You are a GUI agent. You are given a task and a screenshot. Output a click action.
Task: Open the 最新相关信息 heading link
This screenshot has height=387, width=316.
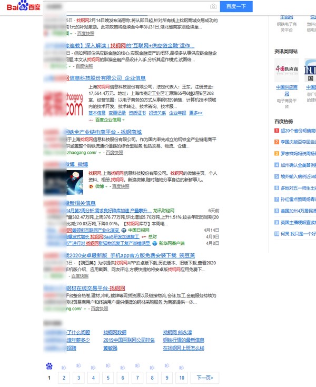[70, 203]
